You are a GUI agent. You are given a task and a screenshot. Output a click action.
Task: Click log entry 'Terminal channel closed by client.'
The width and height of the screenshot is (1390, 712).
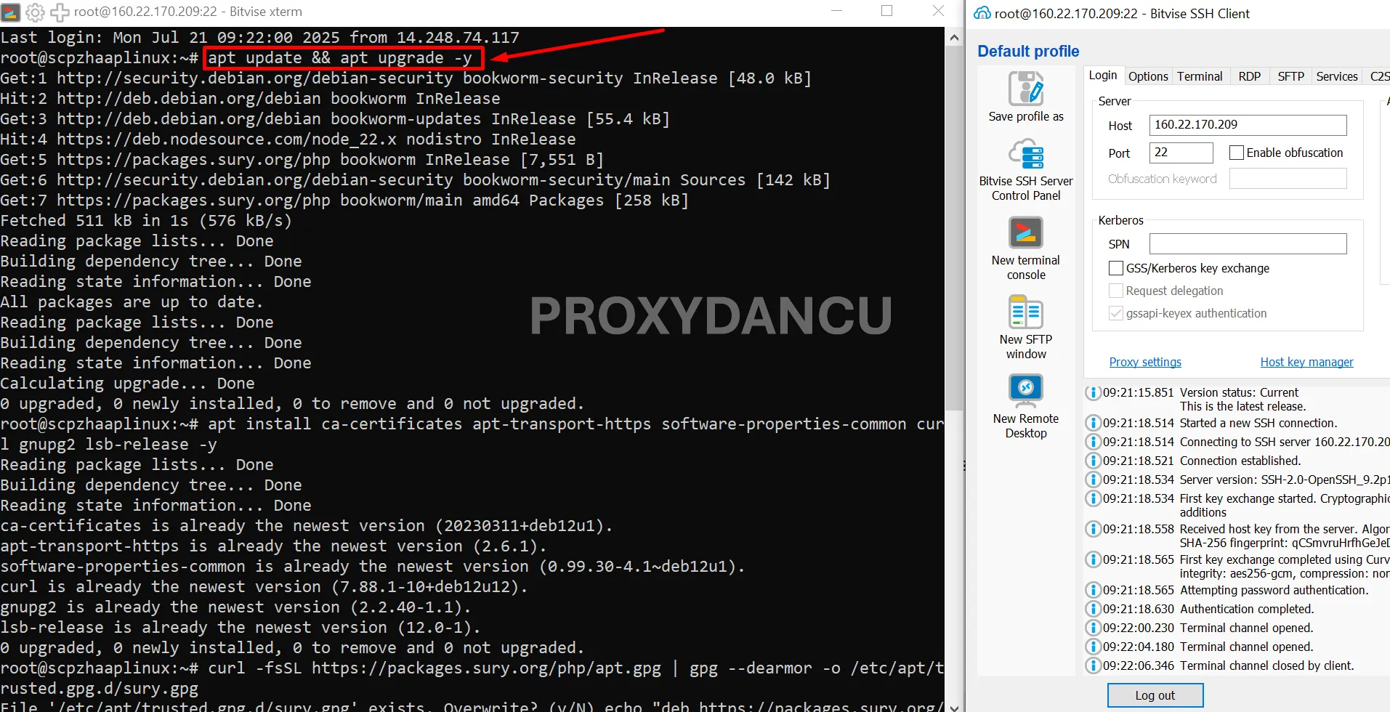(x=1266, y=666)
